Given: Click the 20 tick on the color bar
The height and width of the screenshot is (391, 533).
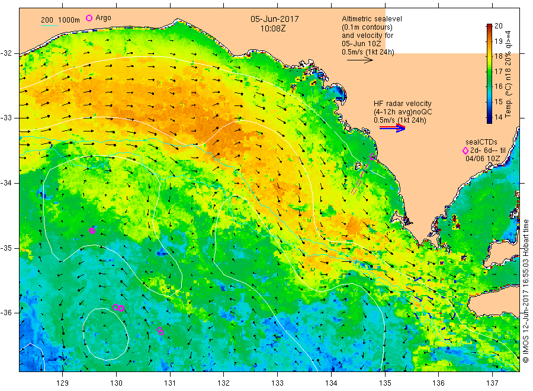Looking at the screenshot, I should coord(498,26).
